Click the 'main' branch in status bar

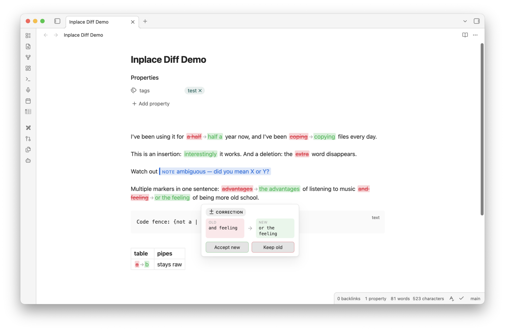(x=475, y=299)
